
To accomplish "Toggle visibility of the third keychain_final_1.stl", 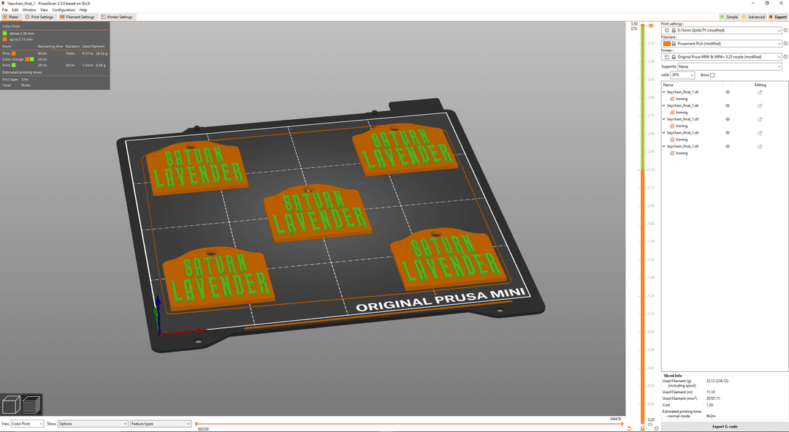I will pyautogui.click(x=728, y=119).
